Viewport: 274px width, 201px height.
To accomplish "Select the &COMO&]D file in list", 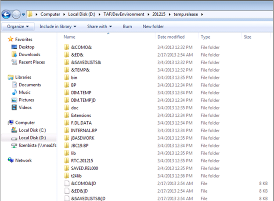I will 83,183.
